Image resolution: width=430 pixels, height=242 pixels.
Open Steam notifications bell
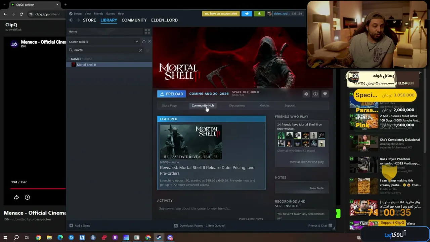tap(259, 14)
